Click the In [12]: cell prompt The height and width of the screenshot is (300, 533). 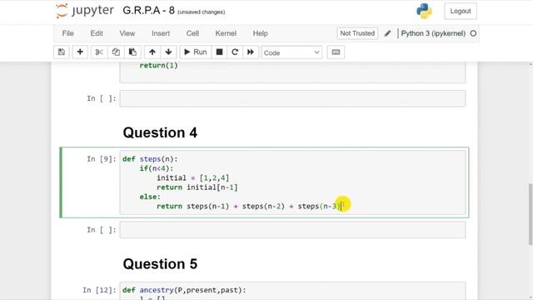(99, 290)
